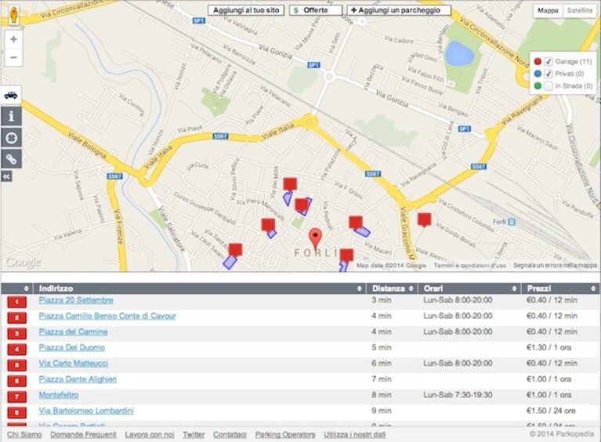This screenshot has width=601, height=442.
Task: Click the Forlì train station icon
Action: [x=512, y=222]
